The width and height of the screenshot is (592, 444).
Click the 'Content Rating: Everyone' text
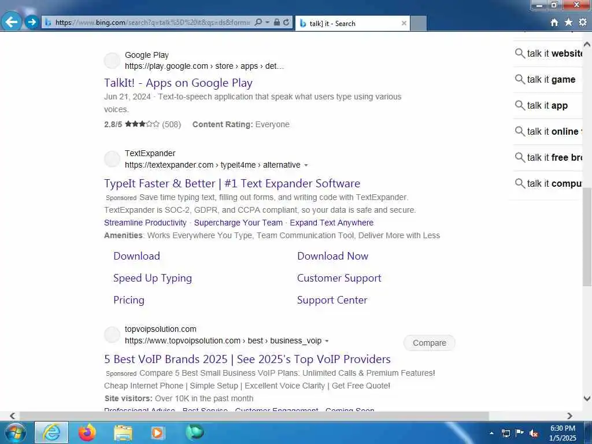coord(241,125)
